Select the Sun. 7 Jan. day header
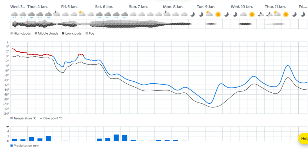Image resolution: width=308 pixels, height=149 pixels. pos(138,7)
